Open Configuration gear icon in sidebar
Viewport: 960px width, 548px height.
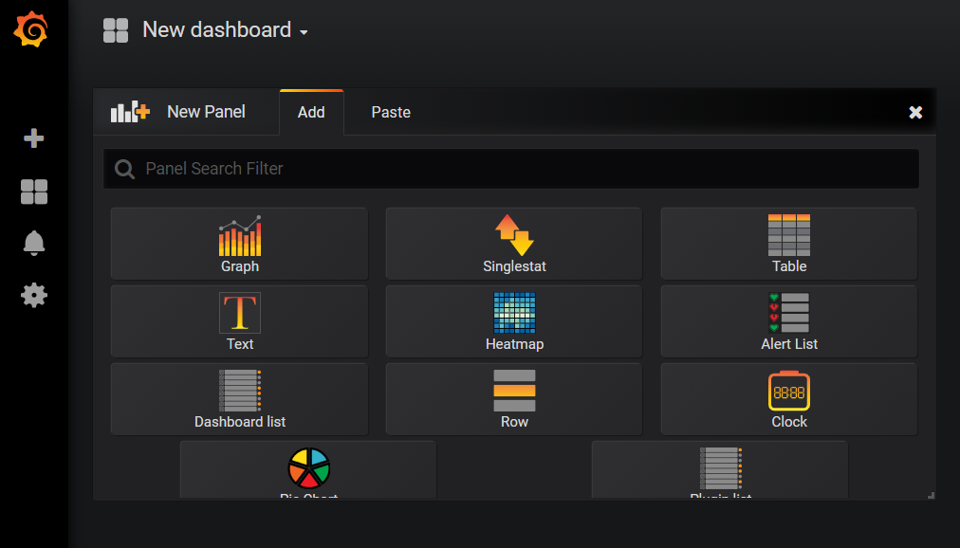(33, 296)
